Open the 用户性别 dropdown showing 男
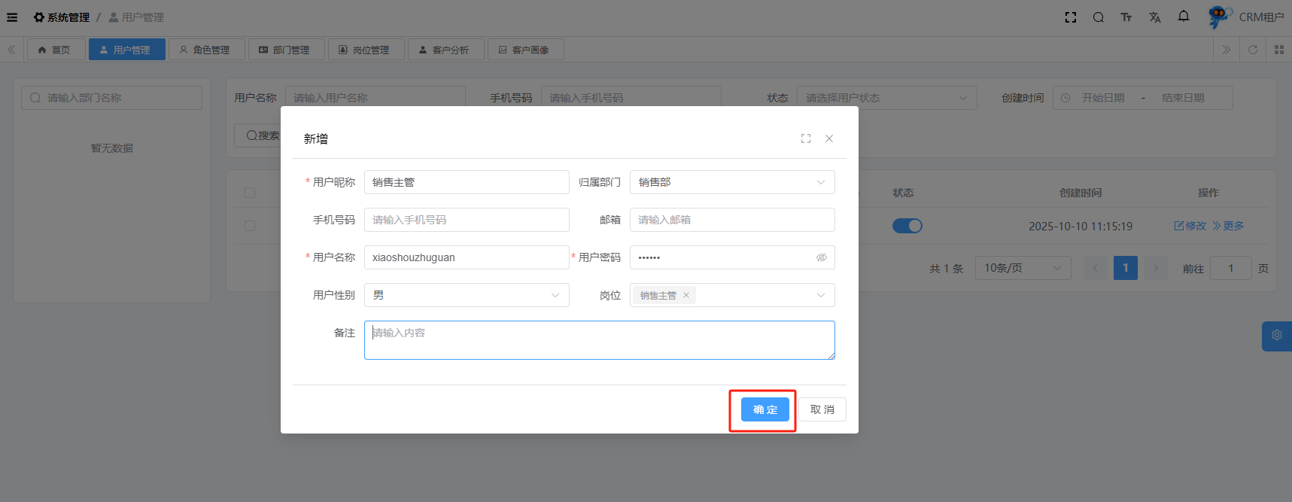 coord(467,295)
